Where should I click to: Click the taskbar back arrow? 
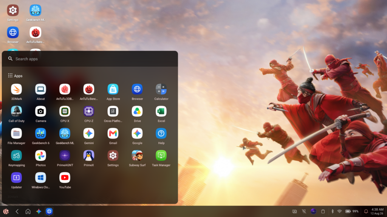click(x=17, y=211)
